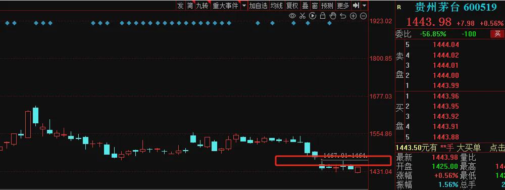Toggle the 均线 moving average display
The height and width of the screenshot is (190, 505).
[x=276, y=6]
